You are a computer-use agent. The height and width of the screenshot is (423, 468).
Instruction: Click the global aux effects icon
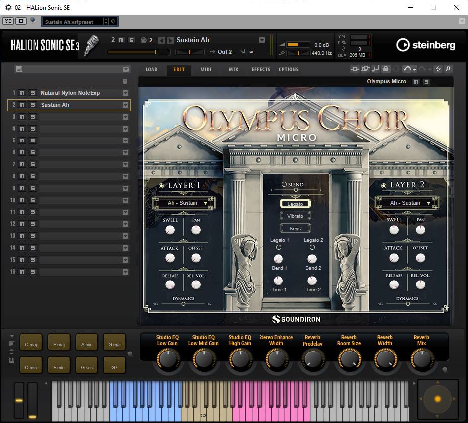(365, 69)
